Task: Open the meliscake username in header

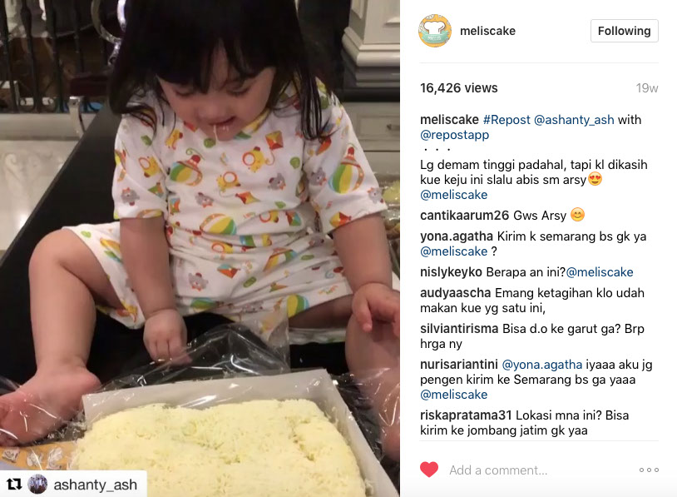Action: (487, 31)
